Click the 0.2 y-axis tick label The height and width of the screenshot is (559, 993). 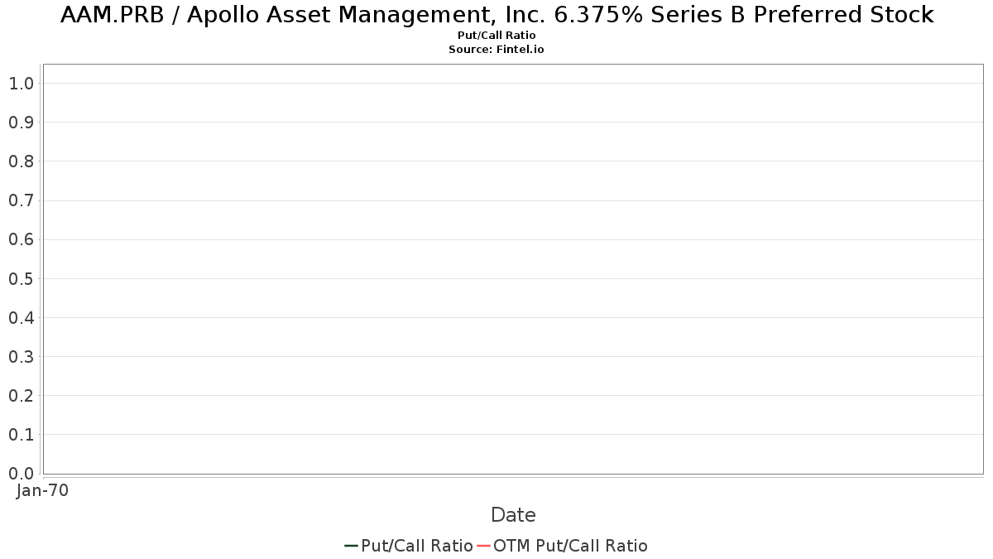pos(21,396)
